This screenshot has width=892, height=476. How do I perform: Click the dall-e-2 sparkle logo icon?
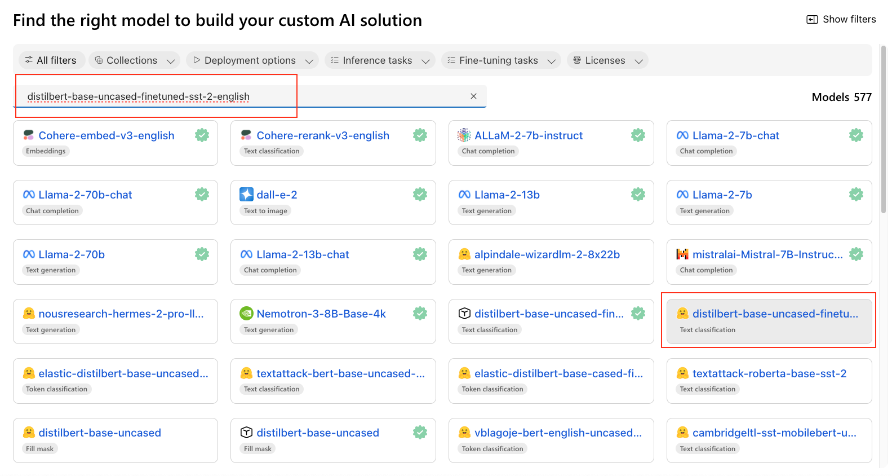[246, 195]
